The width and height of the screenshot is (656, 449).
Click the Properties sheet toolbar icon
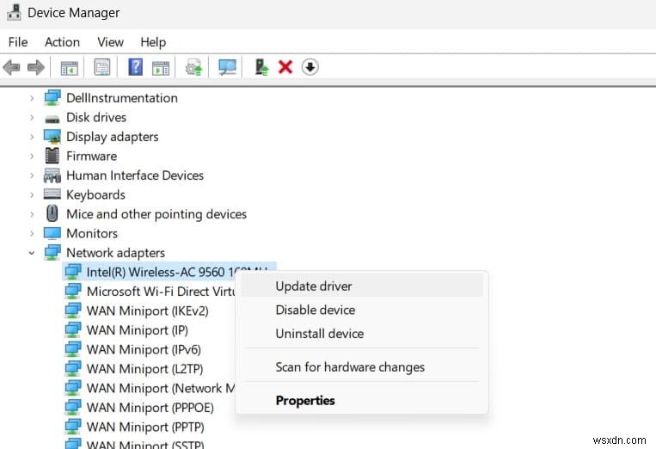[x=102, y=67]
